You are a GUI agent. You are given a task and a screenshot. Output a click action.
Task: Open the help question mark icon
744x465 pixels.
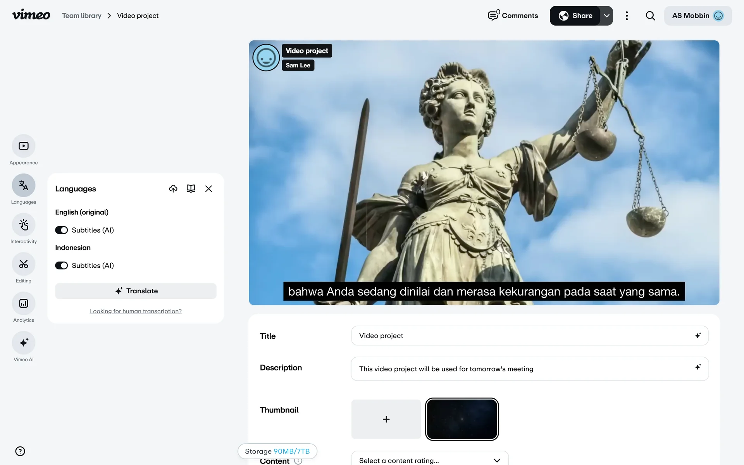(x=20, y=451)
